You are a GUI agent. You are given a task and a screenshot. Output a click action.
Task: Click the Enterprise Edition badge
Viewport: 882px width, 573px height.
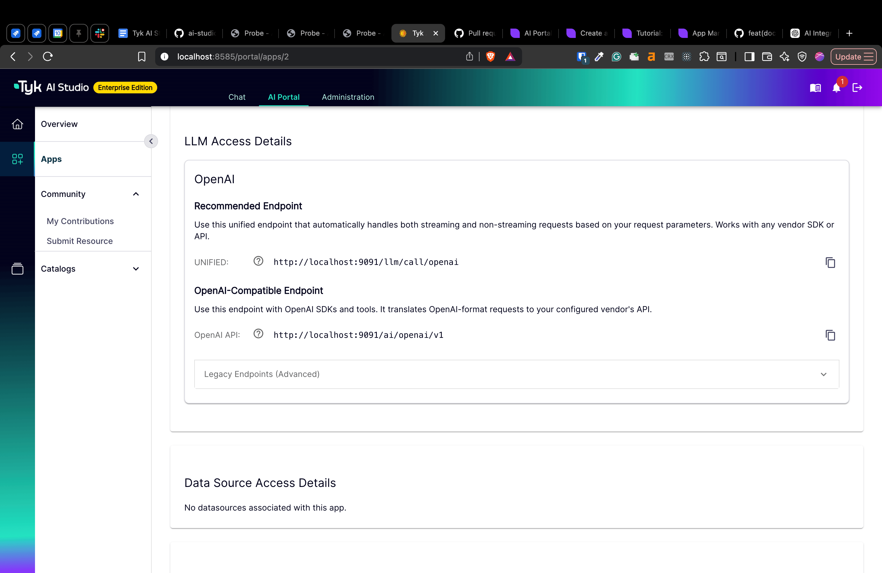pos(125,88)
